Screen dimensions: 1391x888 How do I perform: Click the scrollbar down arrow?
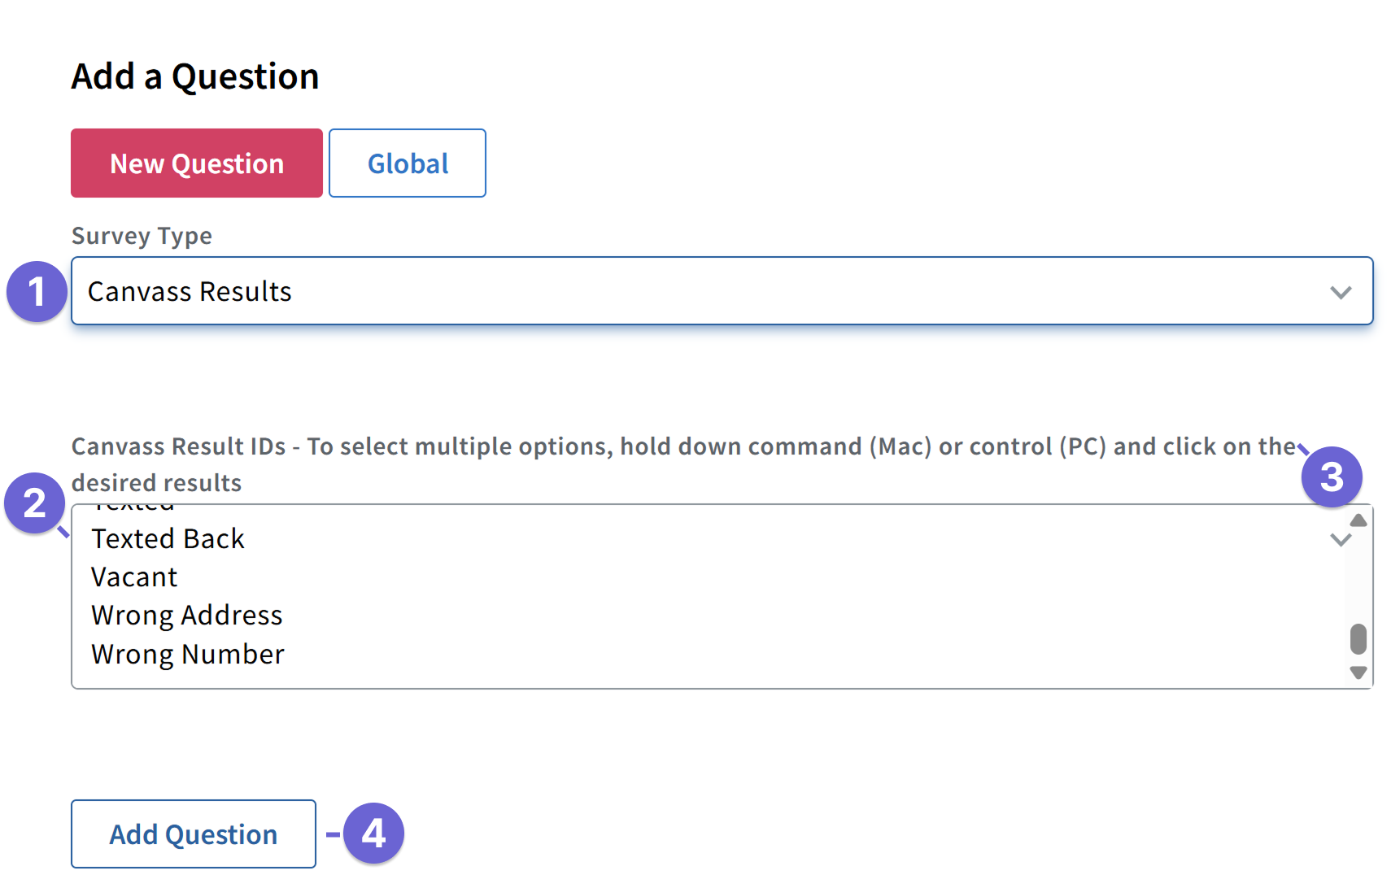[1357, 673]
